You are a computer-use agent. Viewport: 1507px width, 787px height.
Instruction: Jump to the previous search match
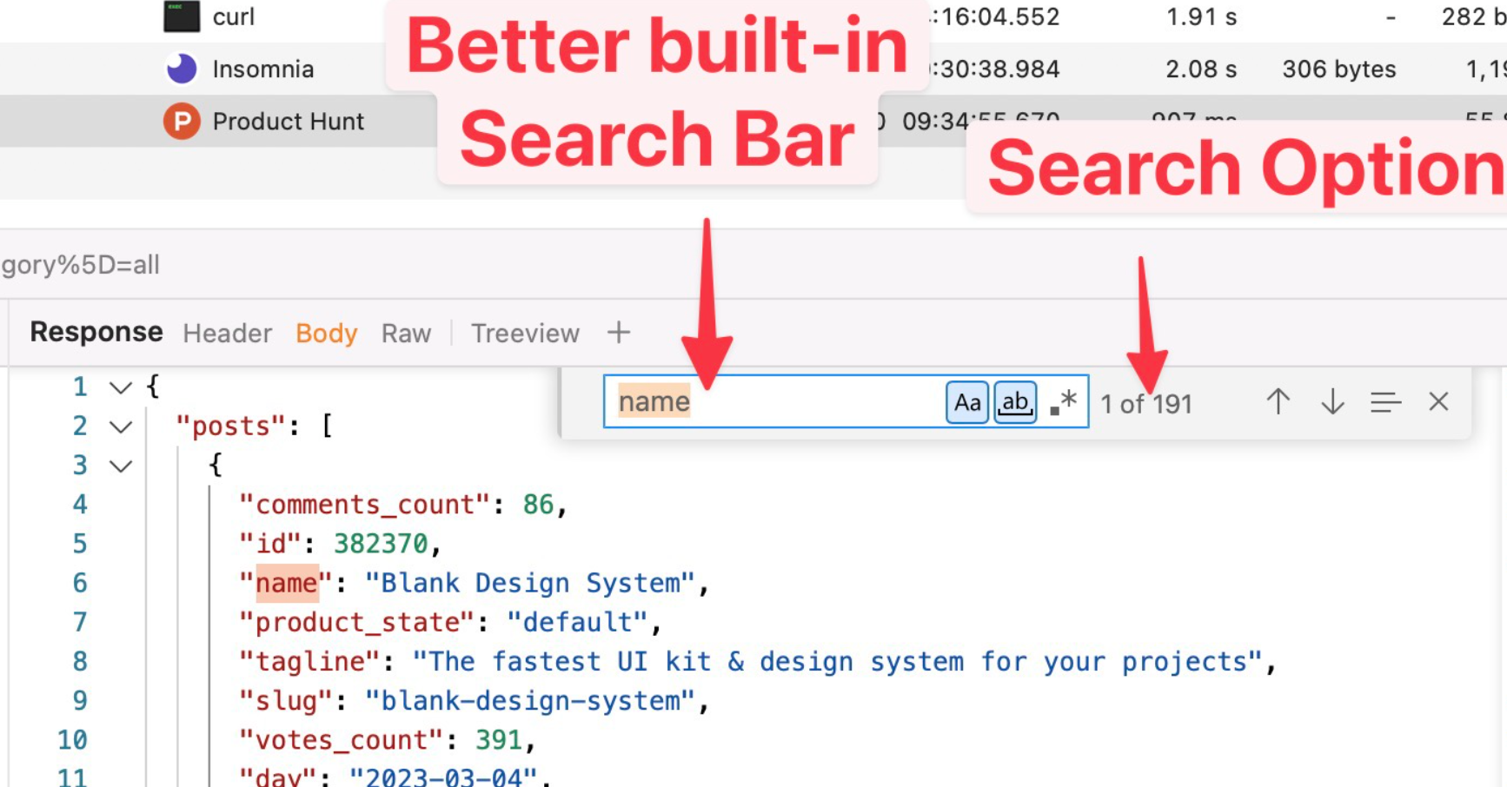[1278, 402]
